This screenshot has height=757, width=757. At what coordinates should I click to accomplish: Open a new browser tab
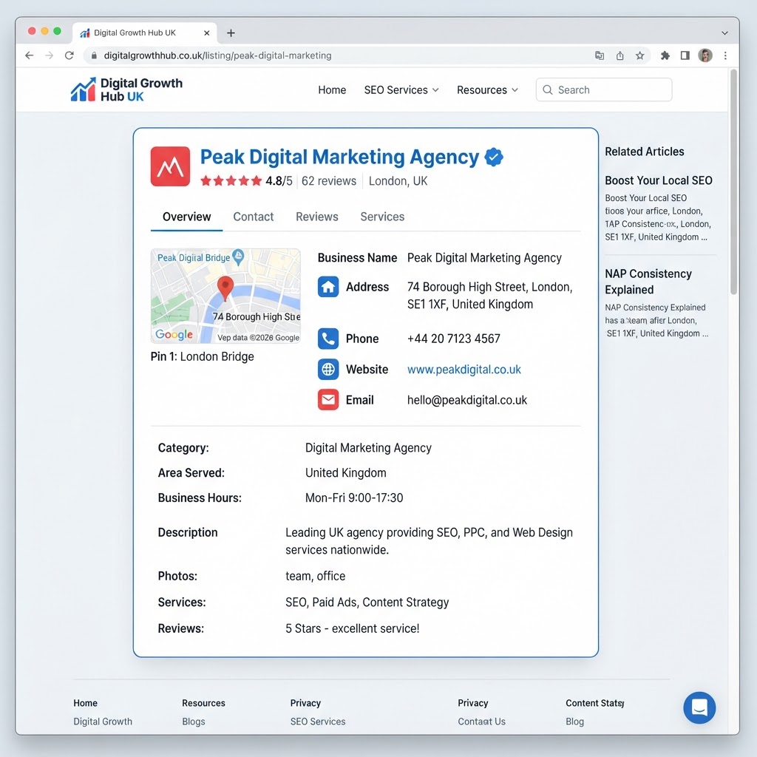pos(231,33)
